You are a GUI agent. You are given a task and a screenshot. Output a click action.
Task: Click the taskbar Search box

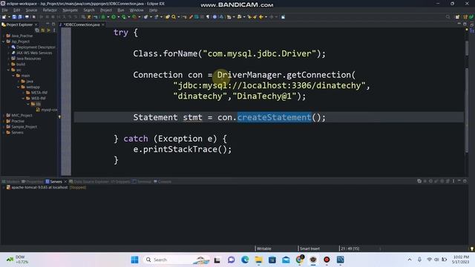(x=177, y=260)
